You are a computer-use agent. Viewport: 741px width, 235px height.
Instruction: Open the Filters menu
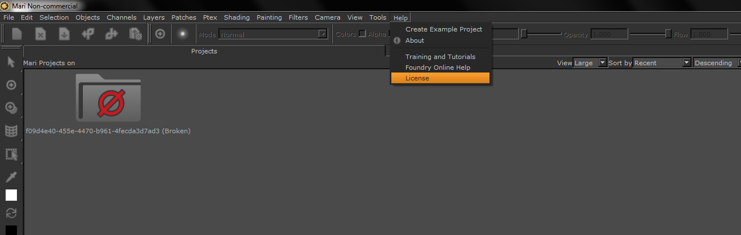click(298, 17)
